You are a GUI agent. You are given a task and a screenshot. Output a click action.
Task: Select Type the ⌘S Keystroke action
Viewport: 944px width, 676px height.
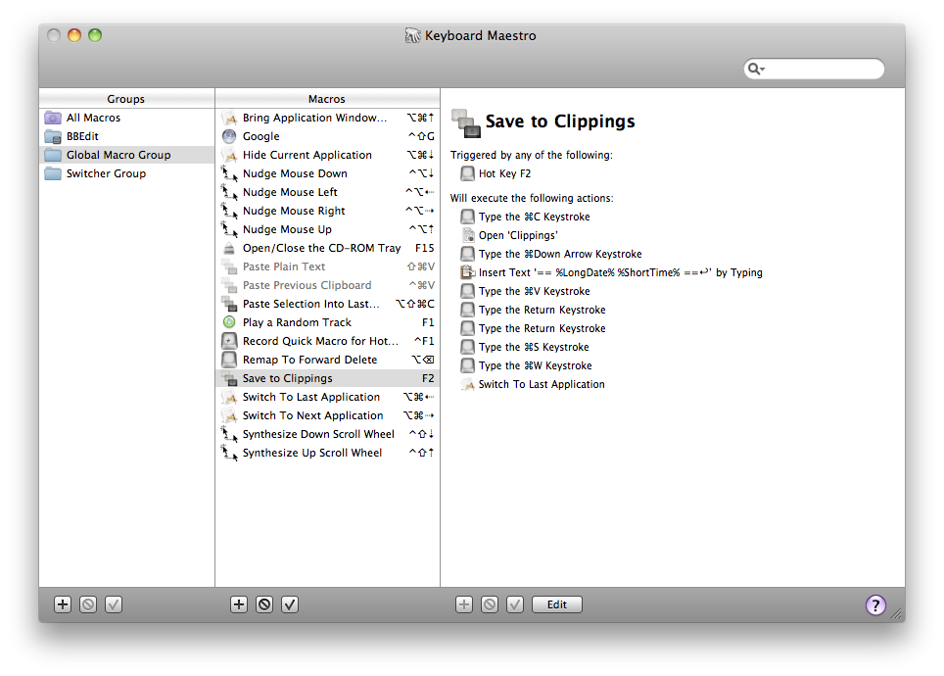pos(524,347)
